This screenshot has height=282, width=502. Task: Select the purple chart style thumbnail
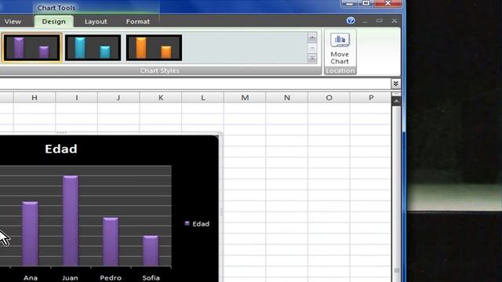click(31, 48)
